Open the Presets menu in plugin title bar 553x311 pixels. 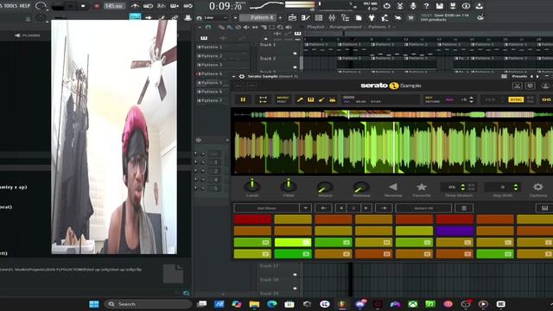coord(519,76)
